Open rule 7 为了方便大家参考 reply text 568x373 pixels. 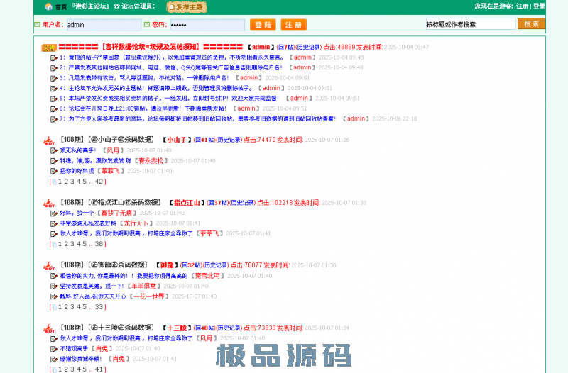pos(198,118)
